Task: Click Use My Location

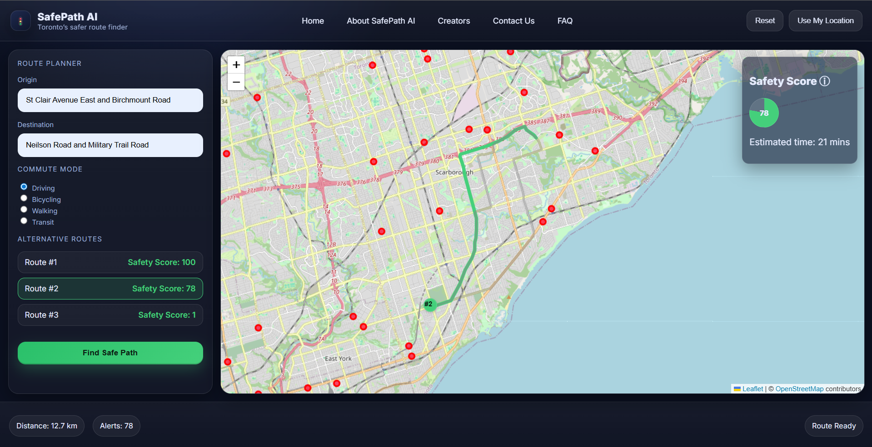Action: (x=826, y=21)
